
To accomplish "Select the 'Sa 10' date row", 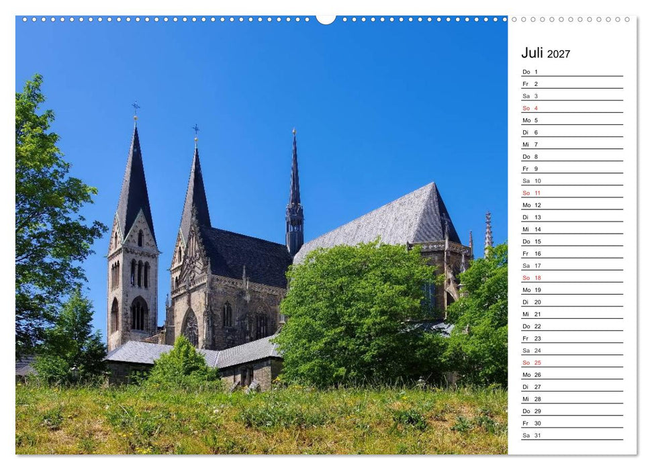I will pos(572,181).
